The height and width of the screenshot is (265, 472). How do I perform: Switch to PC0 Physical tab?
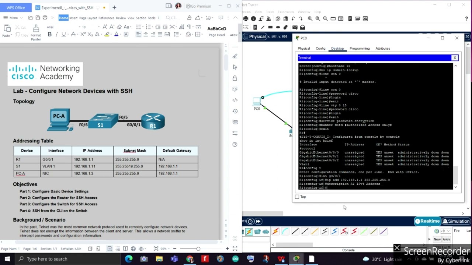[x=304, y=48]
